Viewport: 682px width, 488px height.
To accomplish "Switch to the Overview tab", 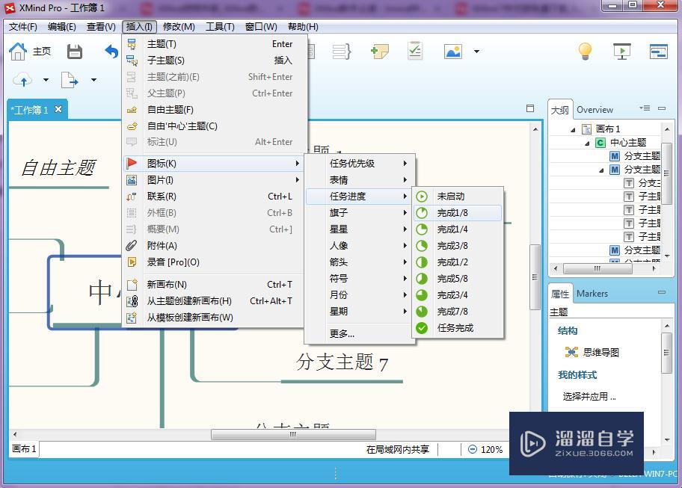I will pyautogui.click(x=595, y=110).
